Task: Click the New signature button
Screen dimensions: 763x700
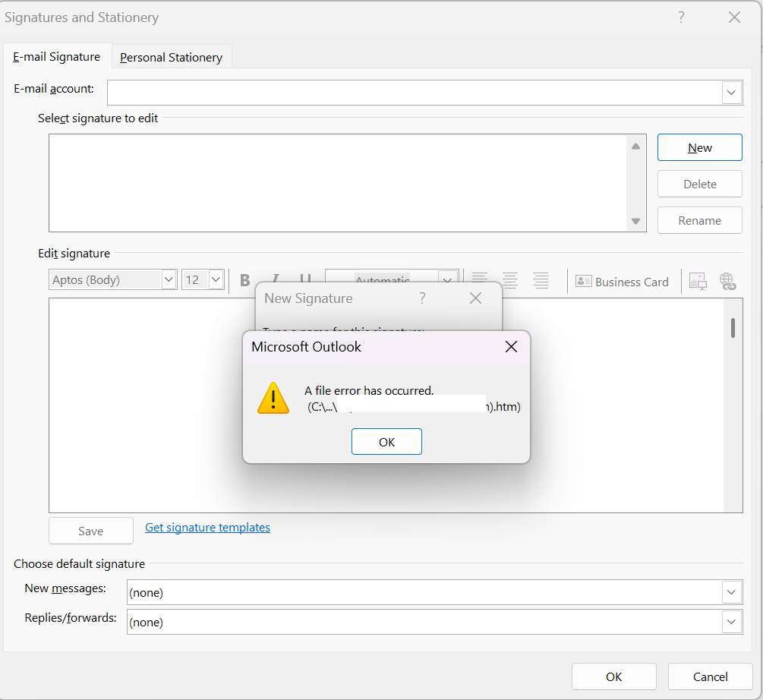Action: (x=699, y=147)
